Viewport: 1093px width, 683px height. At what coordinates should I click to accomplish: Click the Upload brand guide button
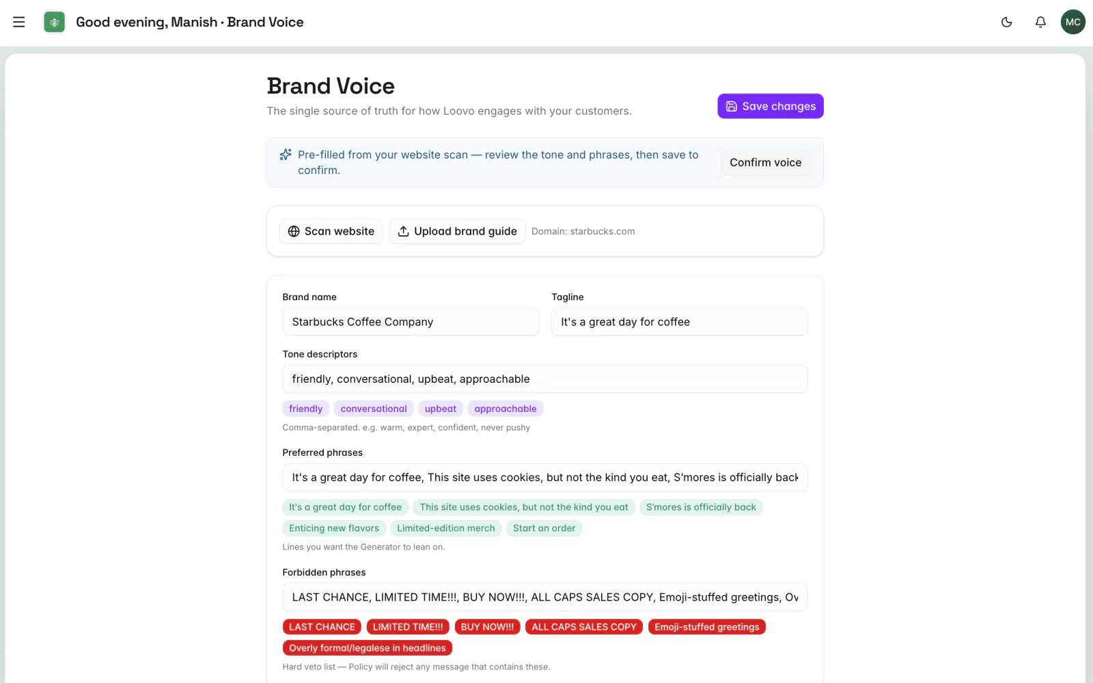(x=457, y=231)
